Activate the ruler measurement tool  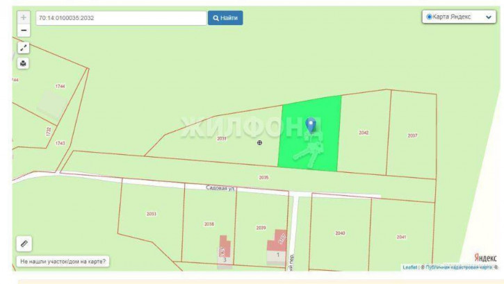click(x=24, y=244)
